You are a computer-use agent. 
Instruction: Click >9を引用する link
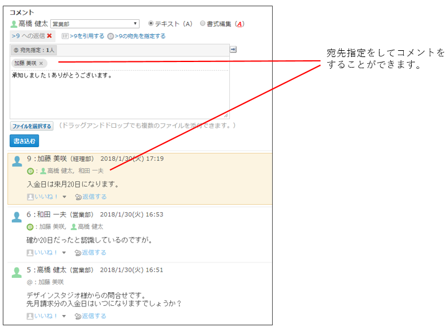[87, 36]
